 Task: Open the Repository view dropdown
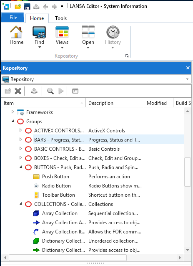click(187, 79)
